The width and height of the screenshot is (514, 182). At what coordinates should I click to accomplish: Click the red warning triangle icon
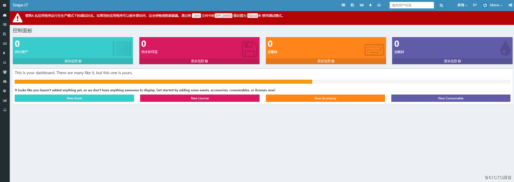pos(18,18)
